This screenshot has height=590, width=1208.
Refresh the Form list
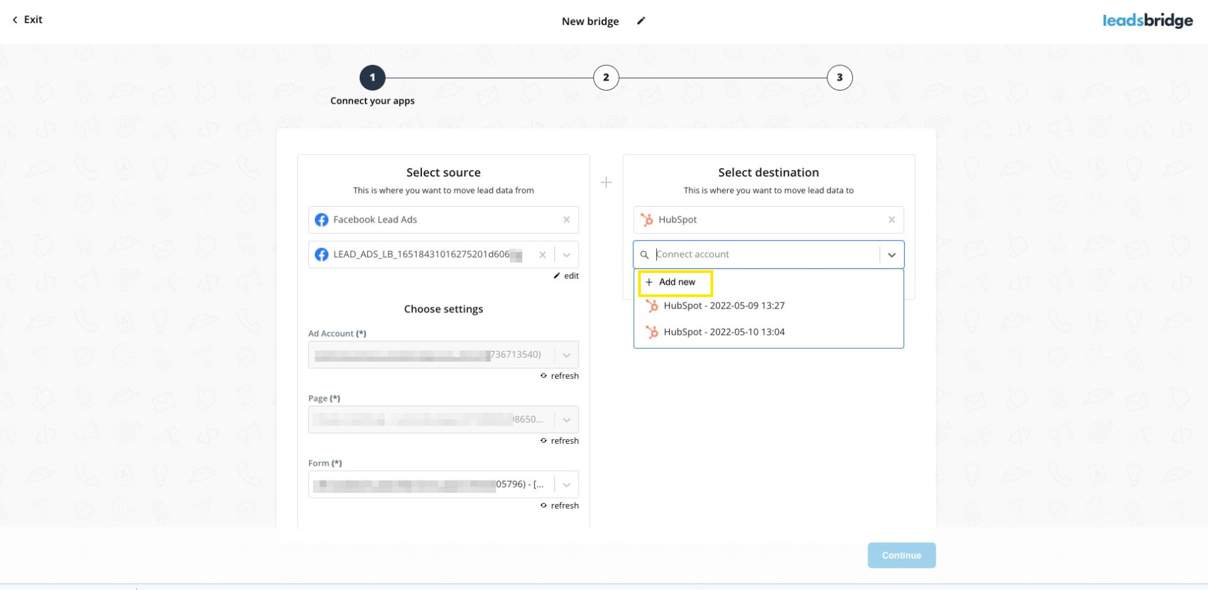pos(560,506)
